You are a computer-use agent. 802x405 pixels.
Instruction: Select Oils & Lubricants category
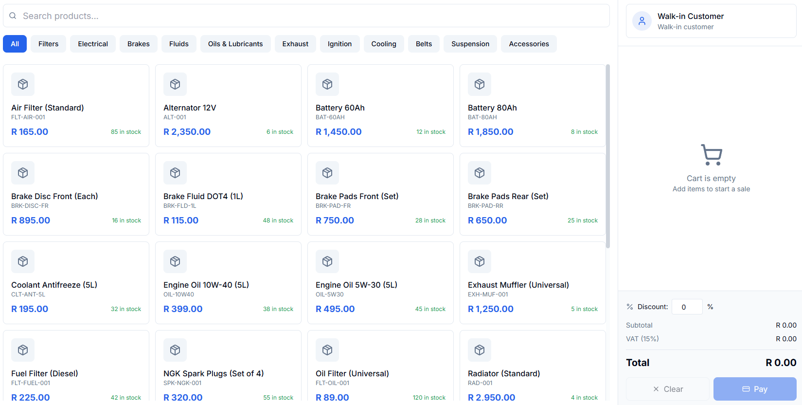click(x=235, y=44)
